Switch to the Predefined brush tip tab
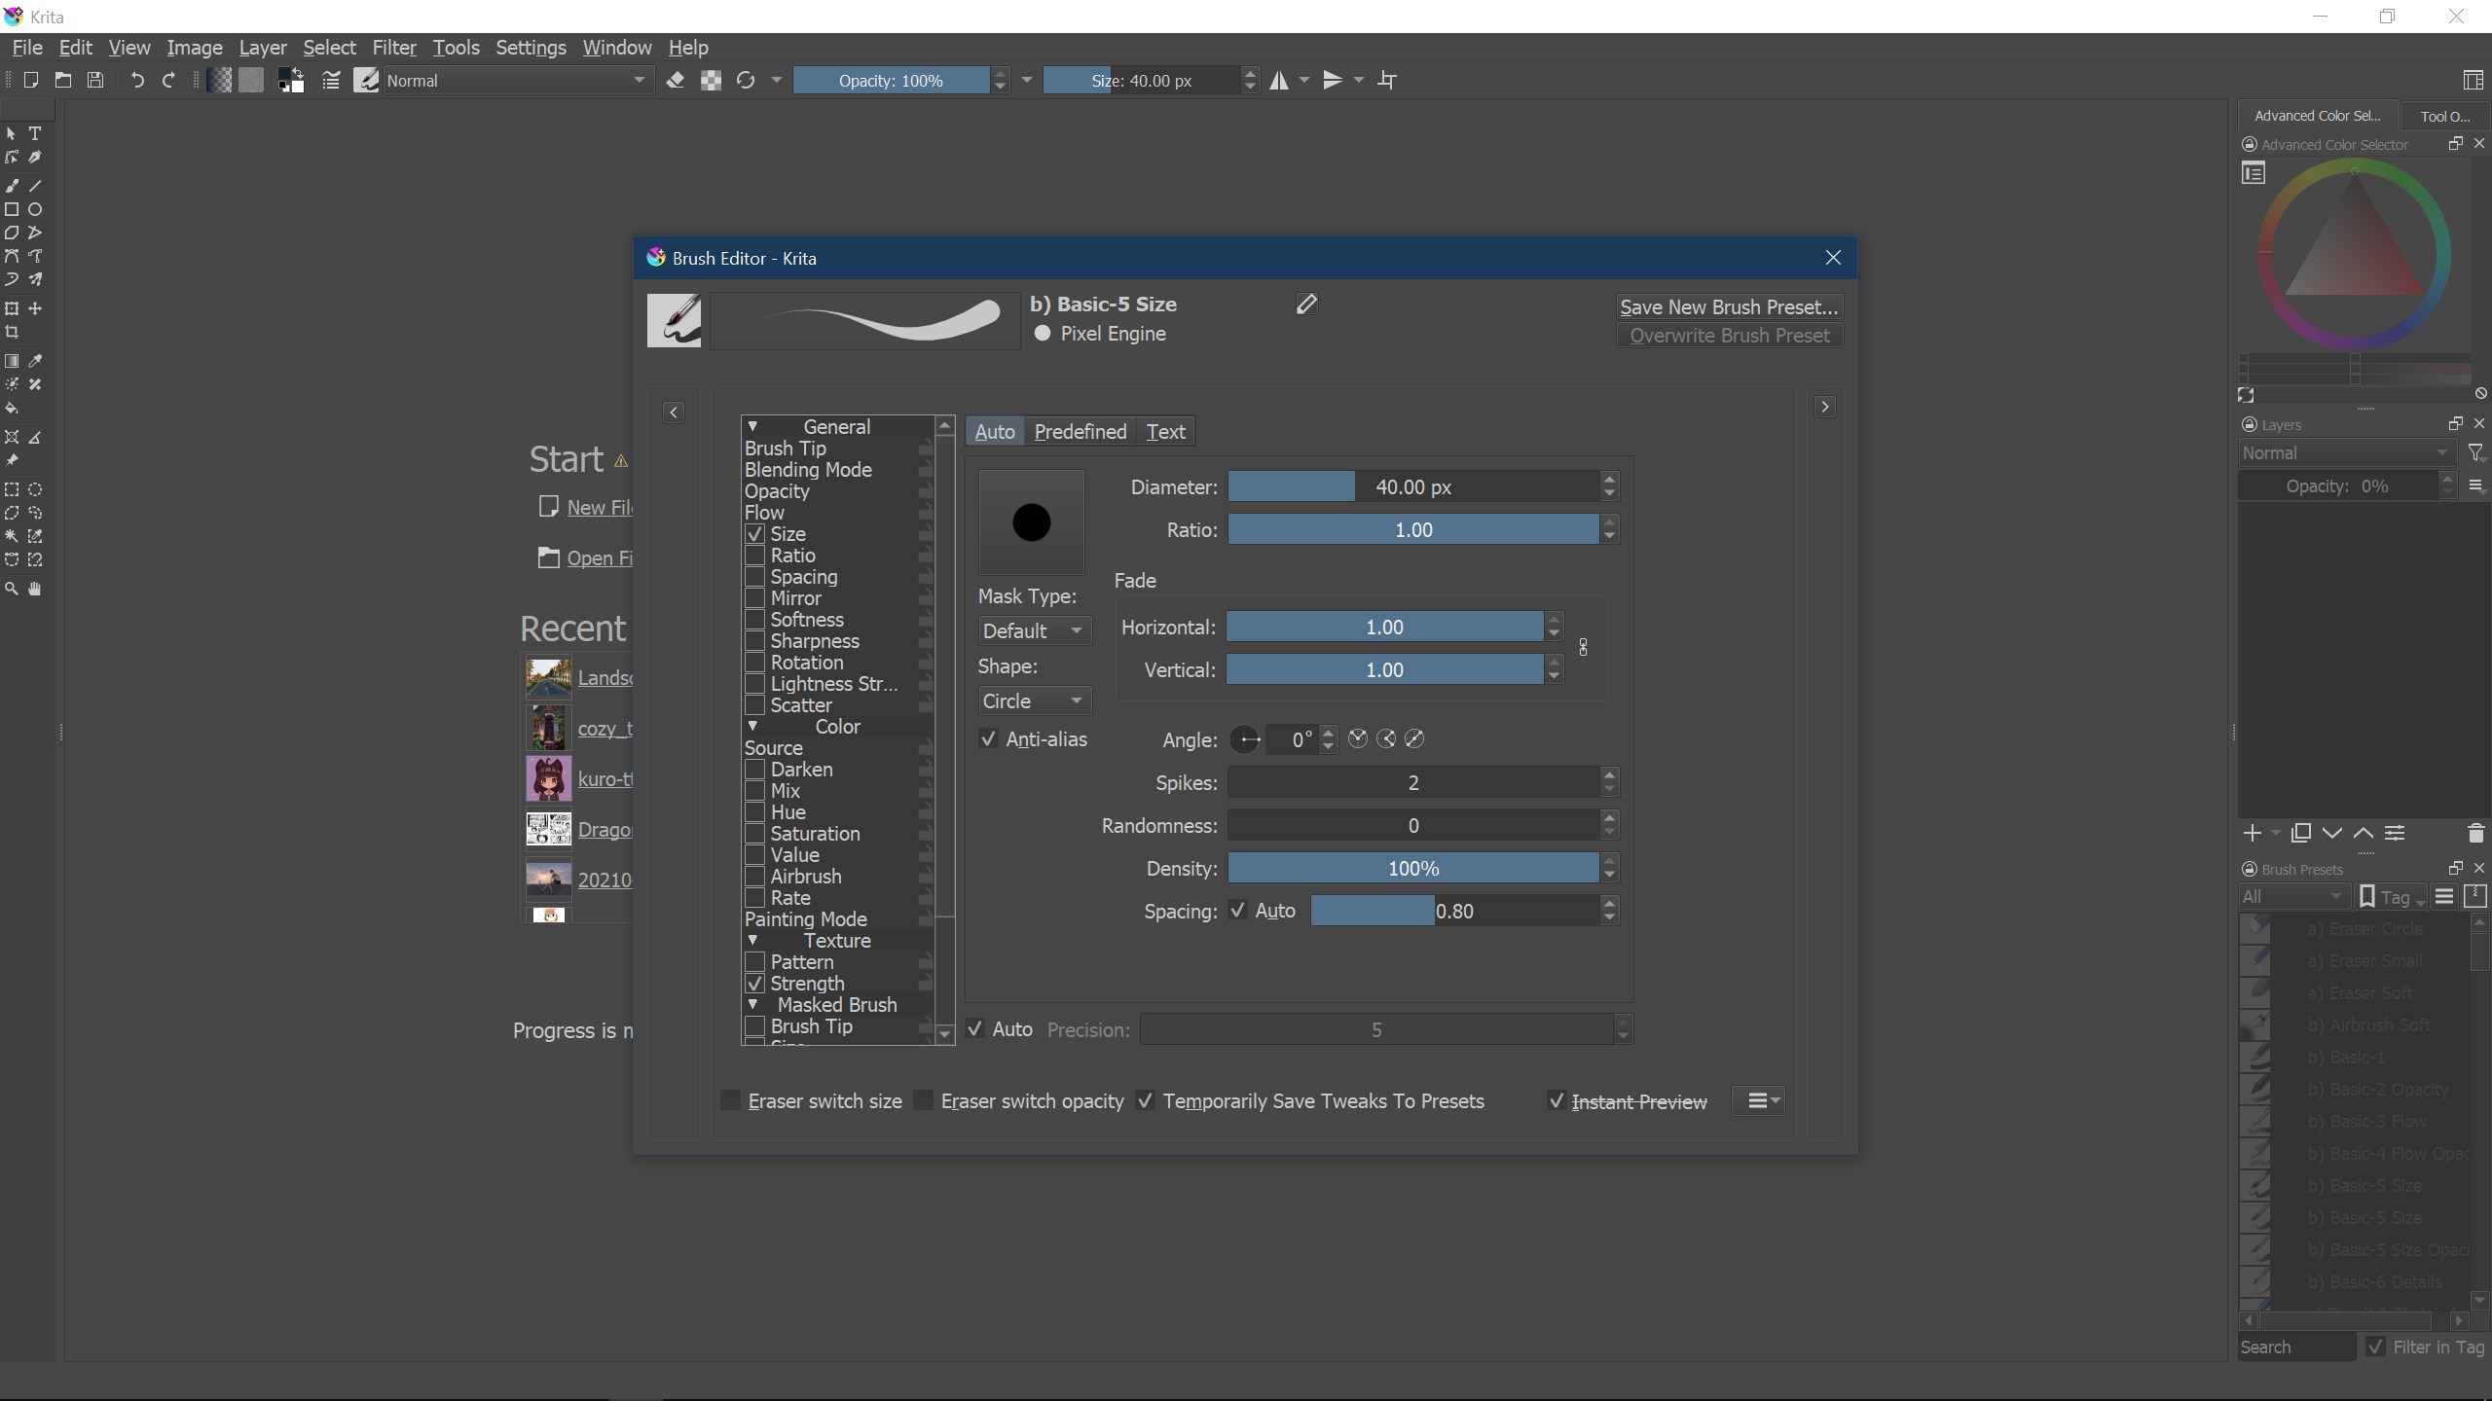The image size is (2492, 1401). pyautogui.click(x=1079, y=431)
